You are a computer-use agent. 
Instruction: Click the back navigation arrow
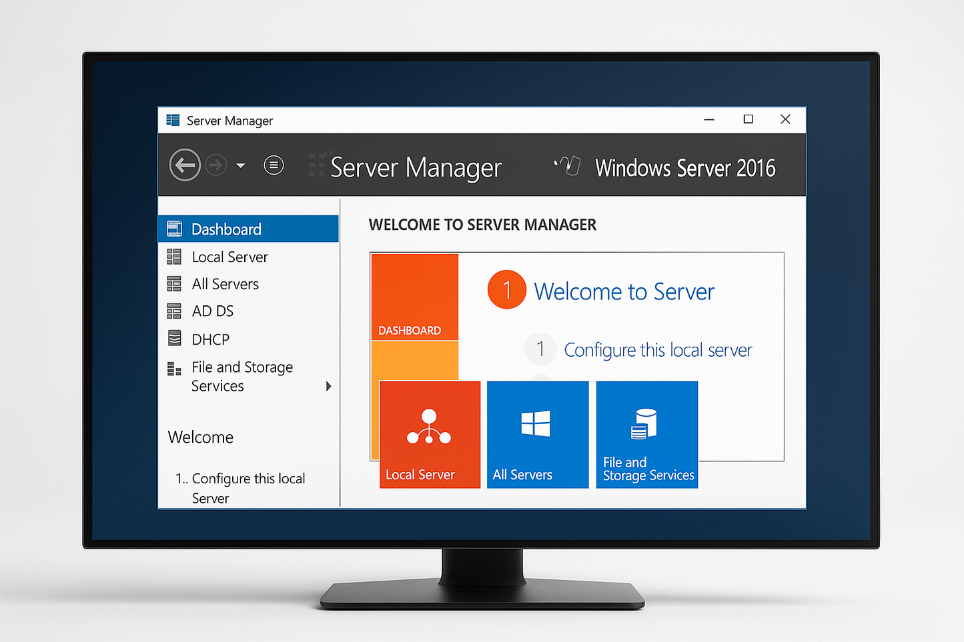[x=185, y=165]
